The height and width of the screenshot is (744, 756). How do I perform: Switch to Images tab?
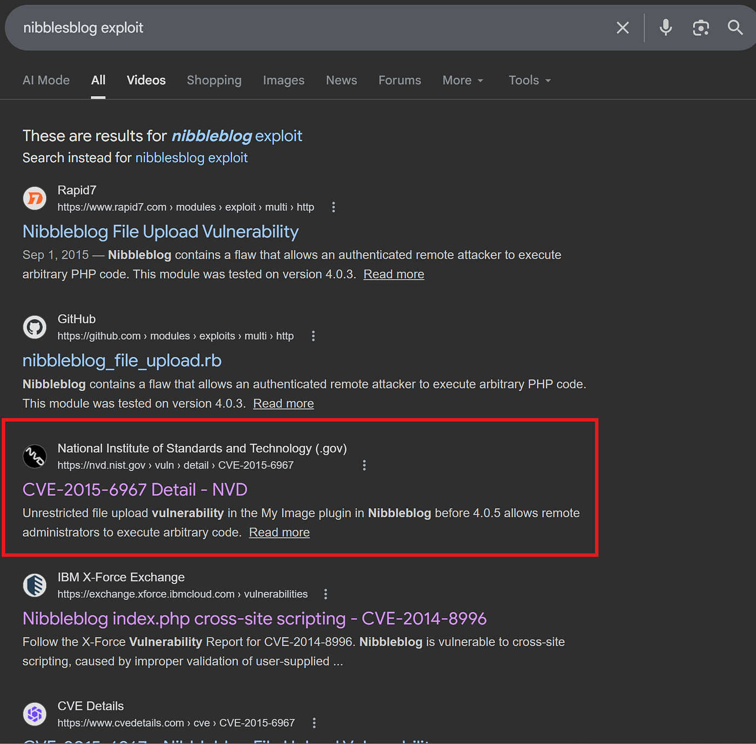tap(283, 80)
